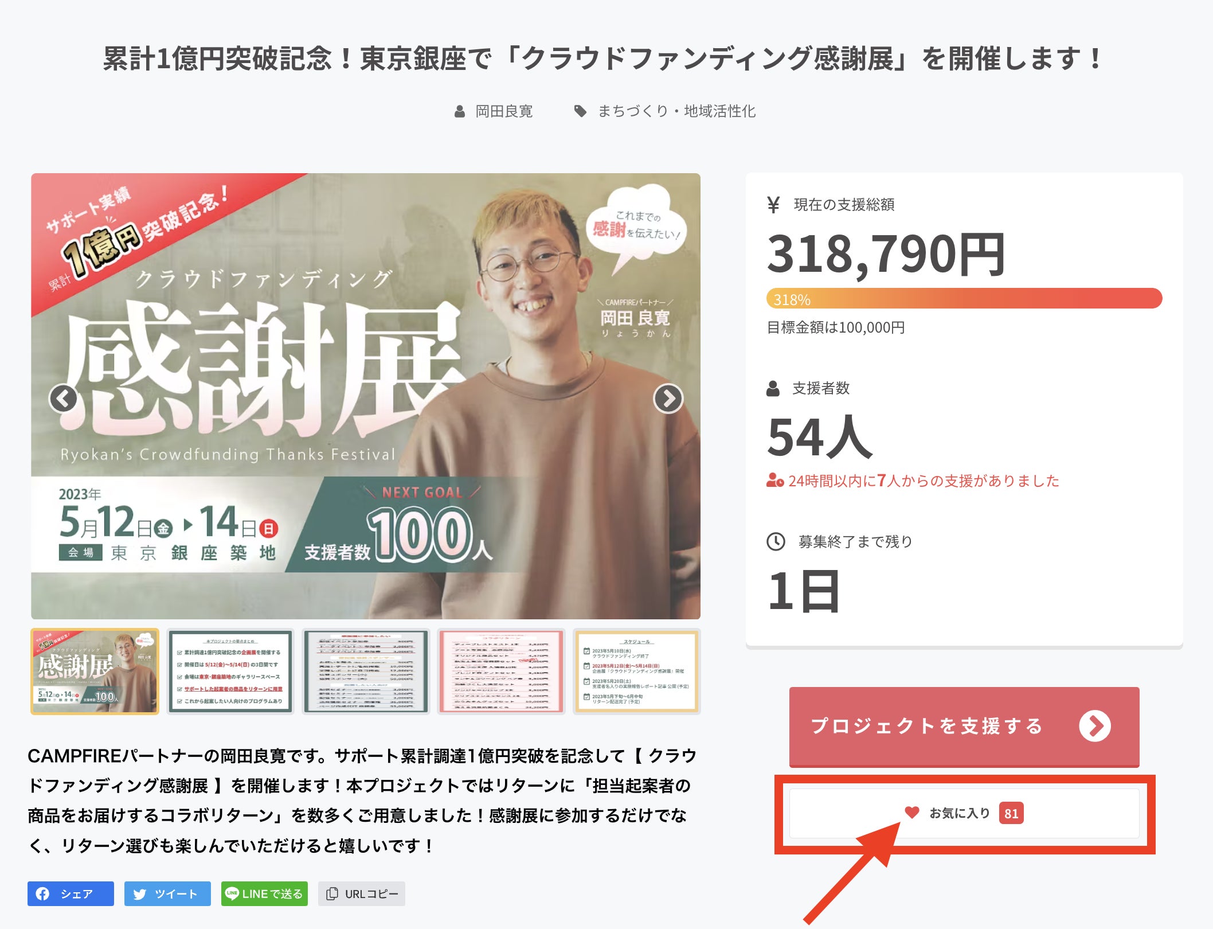Image resolution: width=1213 pixels, height=929 pixels.
Task: Click the heart icon on お気に入り
Action: (912, 813)
